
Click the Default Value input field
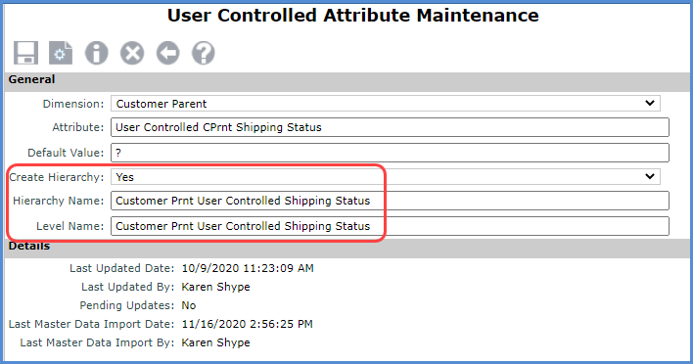click(x=390, y=153)
